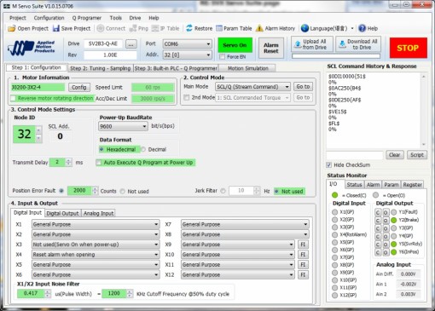The width and height of the screenshot is (435, 311).
Task: Click the Node ID stepper arrows
Action: pyautogui.click(x=39, y=134)
